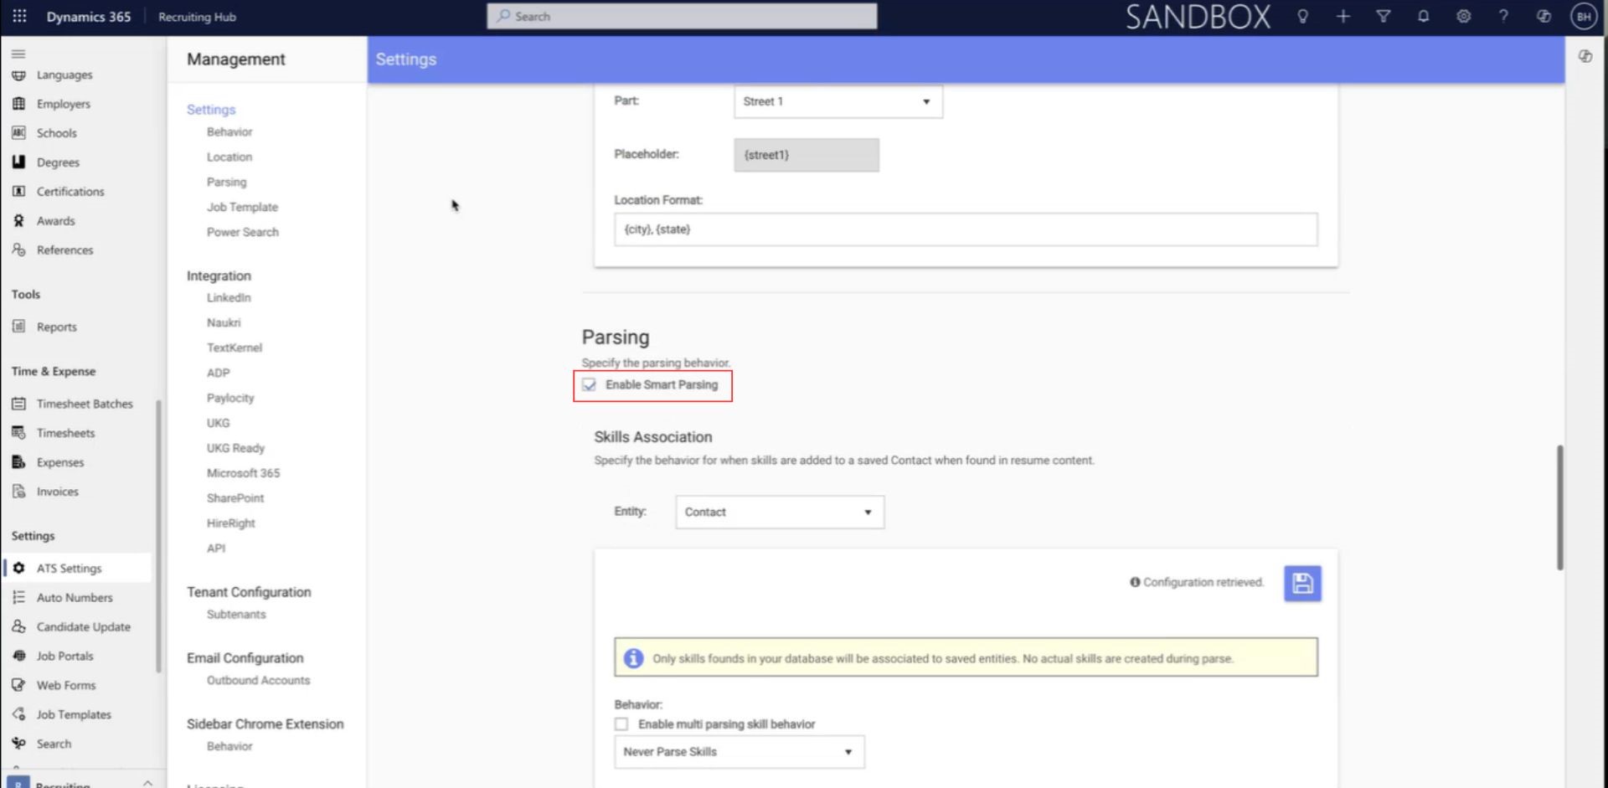Go to Behavior under Settings
The width and height of the screenshot is (1608, 788).
point(229,132)
